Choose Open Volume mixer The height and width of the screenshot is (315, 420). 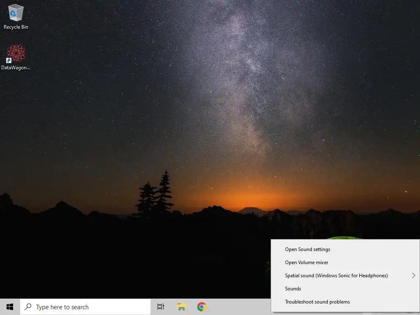point(345,262)
